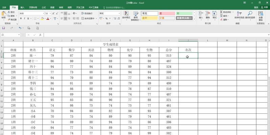This screenshot has height=135, width=270.
Task: Open Find & Select (查找和选择) magnifier
Action: click(250, 15)
